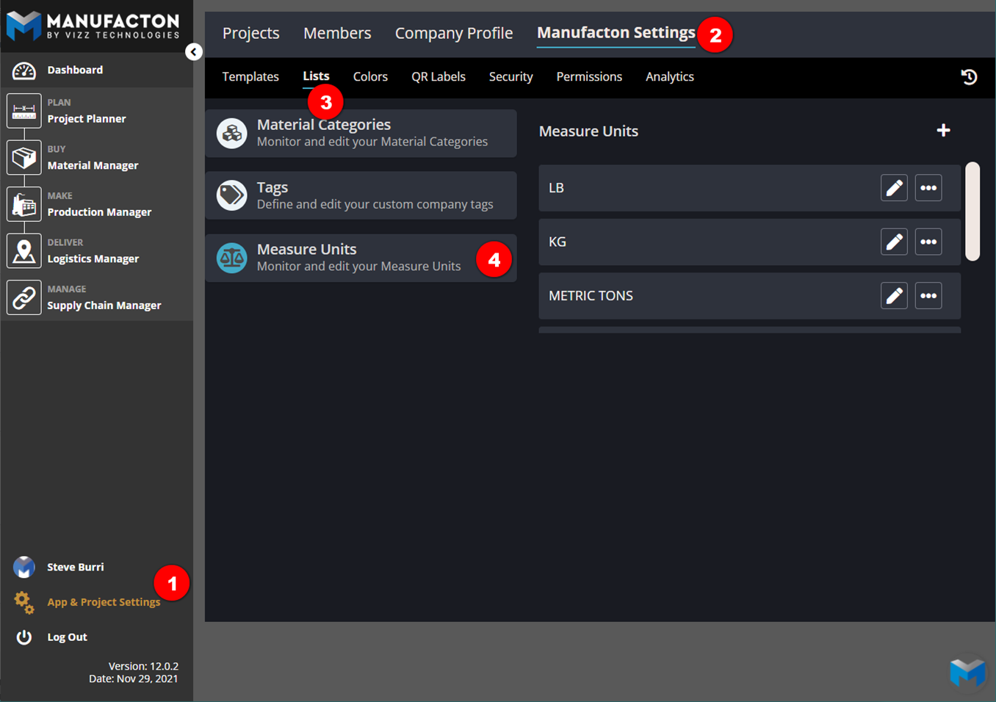Select the Permissions sub-tab
996x702 pixels.
click(x=588, y=76)
